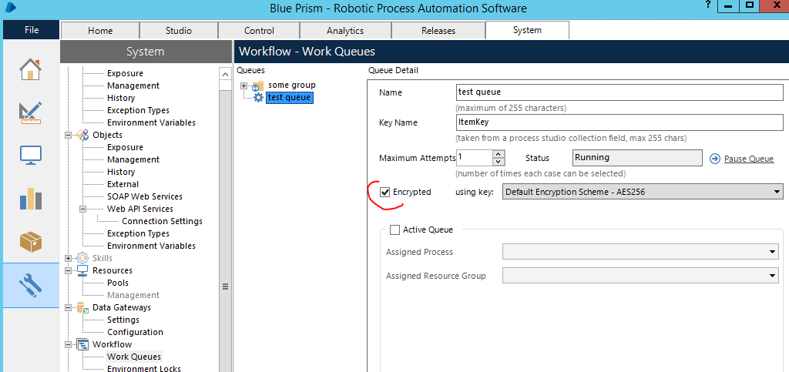Click the test queue gear icon
The height and width of the screenshot is (372, 789).
point(258,97)
